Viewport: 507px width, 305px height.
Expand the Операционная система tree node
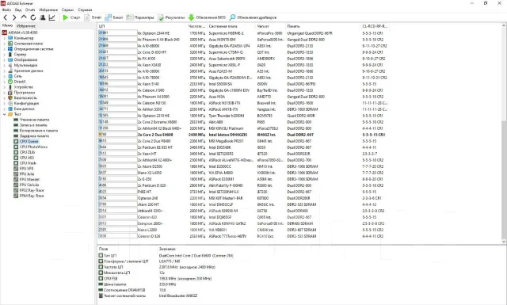(x=5, y=49)
